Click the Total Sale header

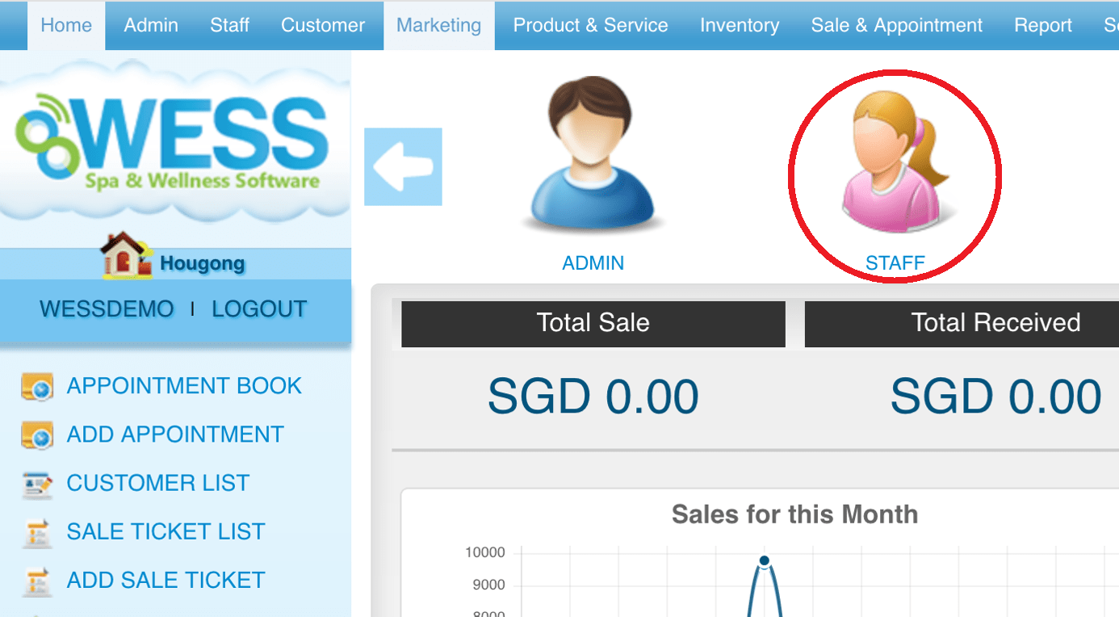pyautogui.click(x=593, y=324)
